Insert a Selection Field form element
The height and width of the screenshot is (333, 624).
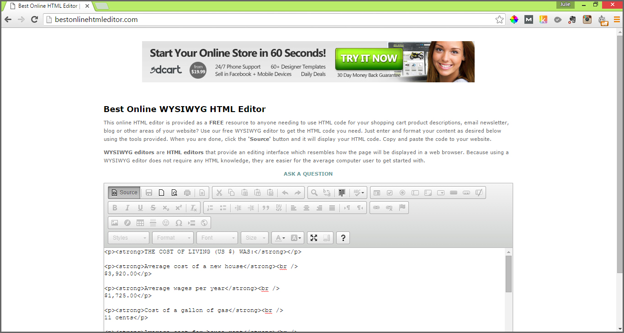pyautogui.click(x=441, y=193)
